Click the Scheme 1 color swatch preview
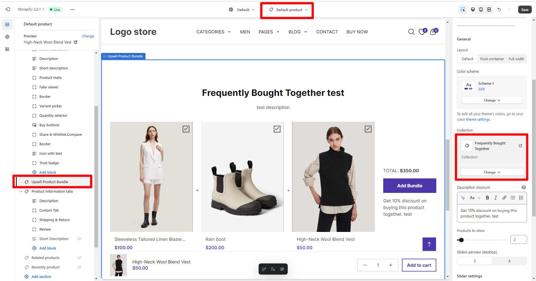This screenshot has width=536, height=281. point(468,86)
